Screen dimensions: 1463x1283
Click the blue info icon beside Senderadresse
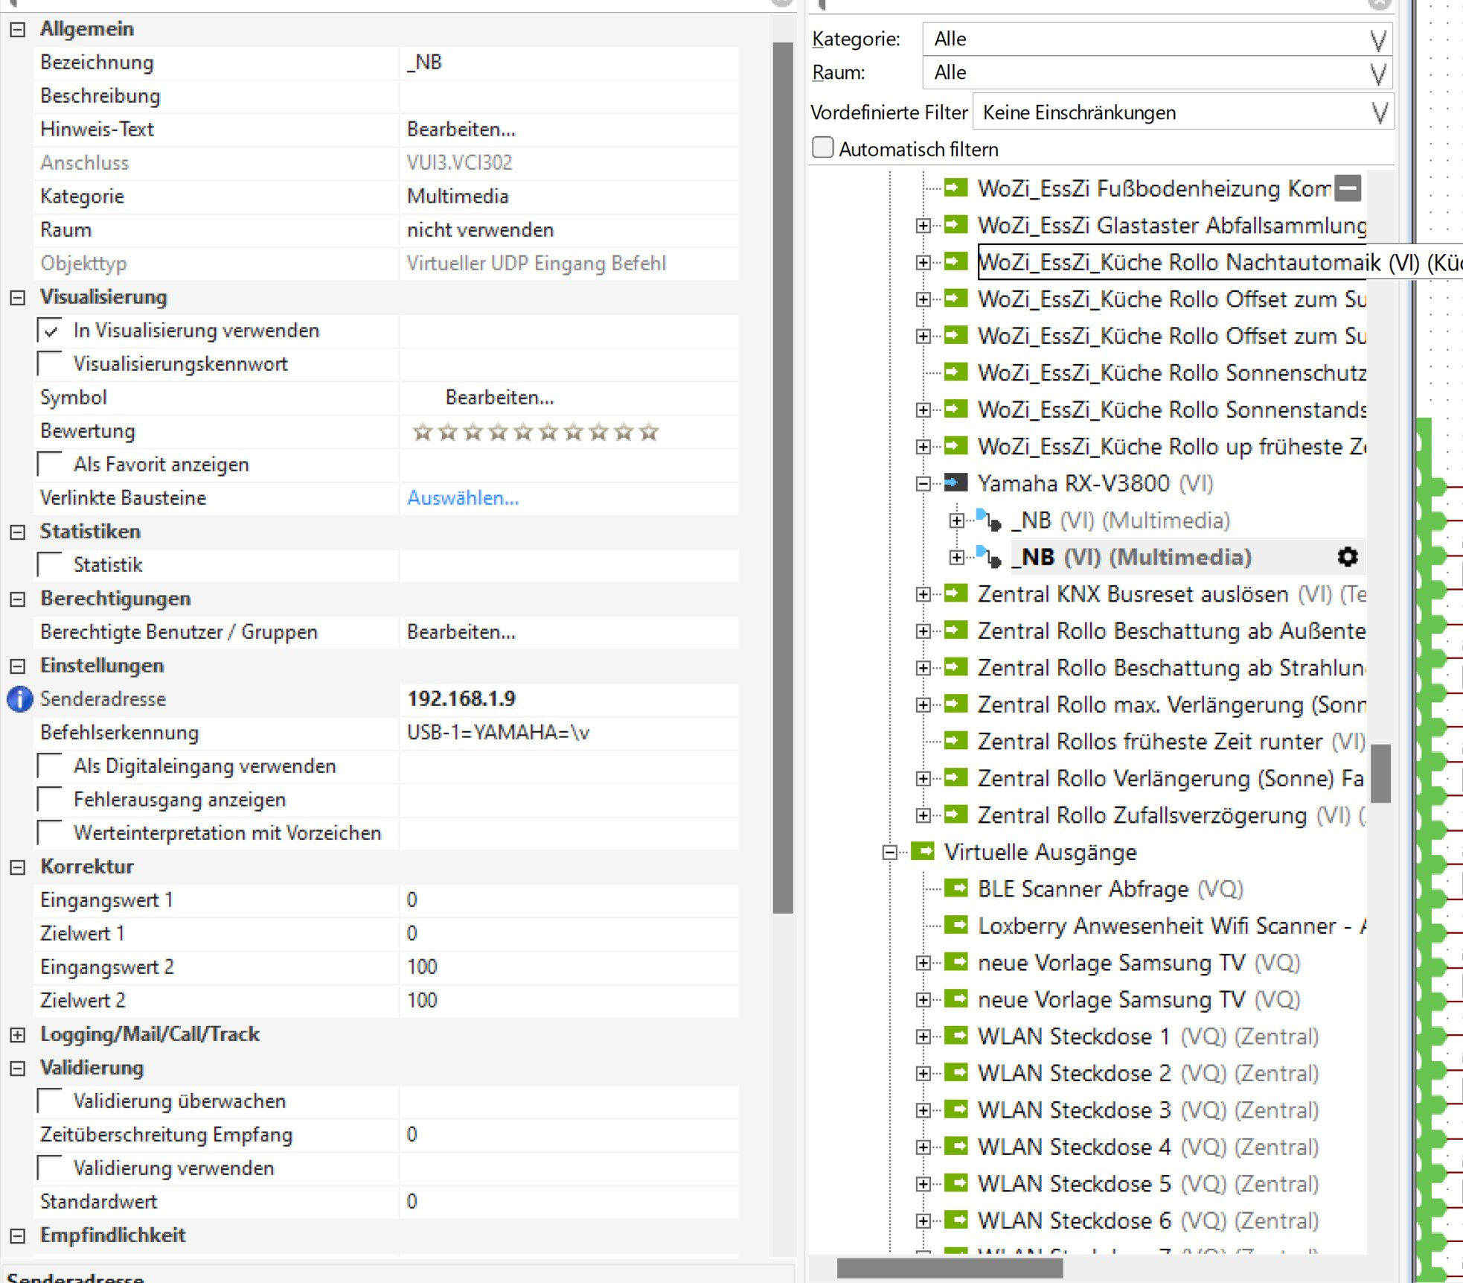[20, 699]
